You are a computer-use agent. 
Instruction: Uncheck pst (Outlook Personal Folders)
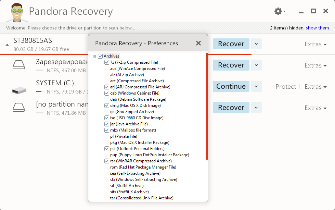pos(107,149)
